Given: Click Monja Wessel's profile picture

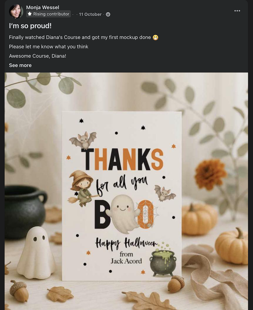Looking at the screenshot, I should point(16,11).
